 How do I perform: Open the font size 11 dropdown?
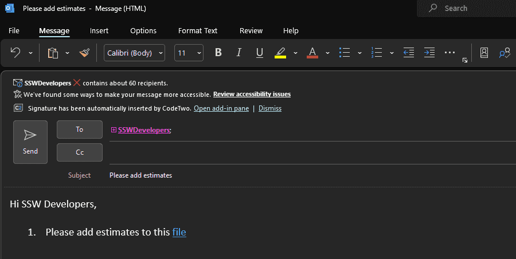point(189,53)
